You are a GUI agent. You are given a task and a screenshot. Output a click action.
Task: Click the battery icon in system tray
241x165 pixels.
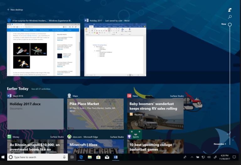pyautogui.click(x=197, y=157)
